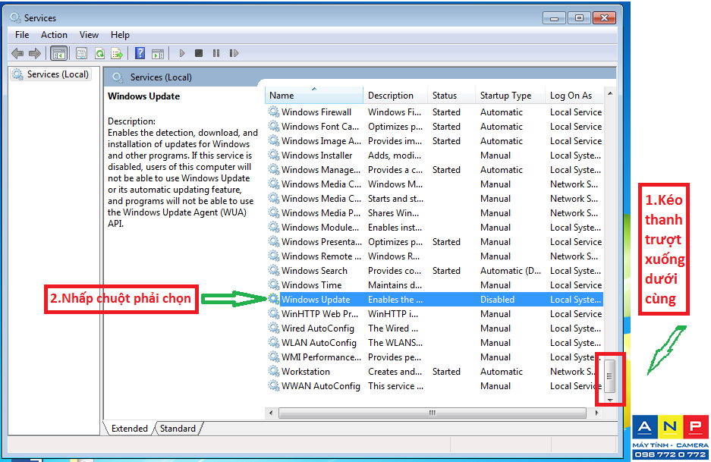
Task: Click gear icon beside WWAN AutoConfig
Action: [273, 386]
